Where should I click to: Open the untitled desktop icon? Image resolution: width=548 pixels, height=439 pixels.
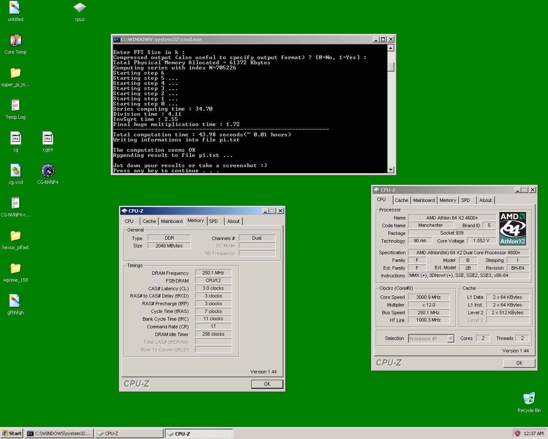pos(15,12)
